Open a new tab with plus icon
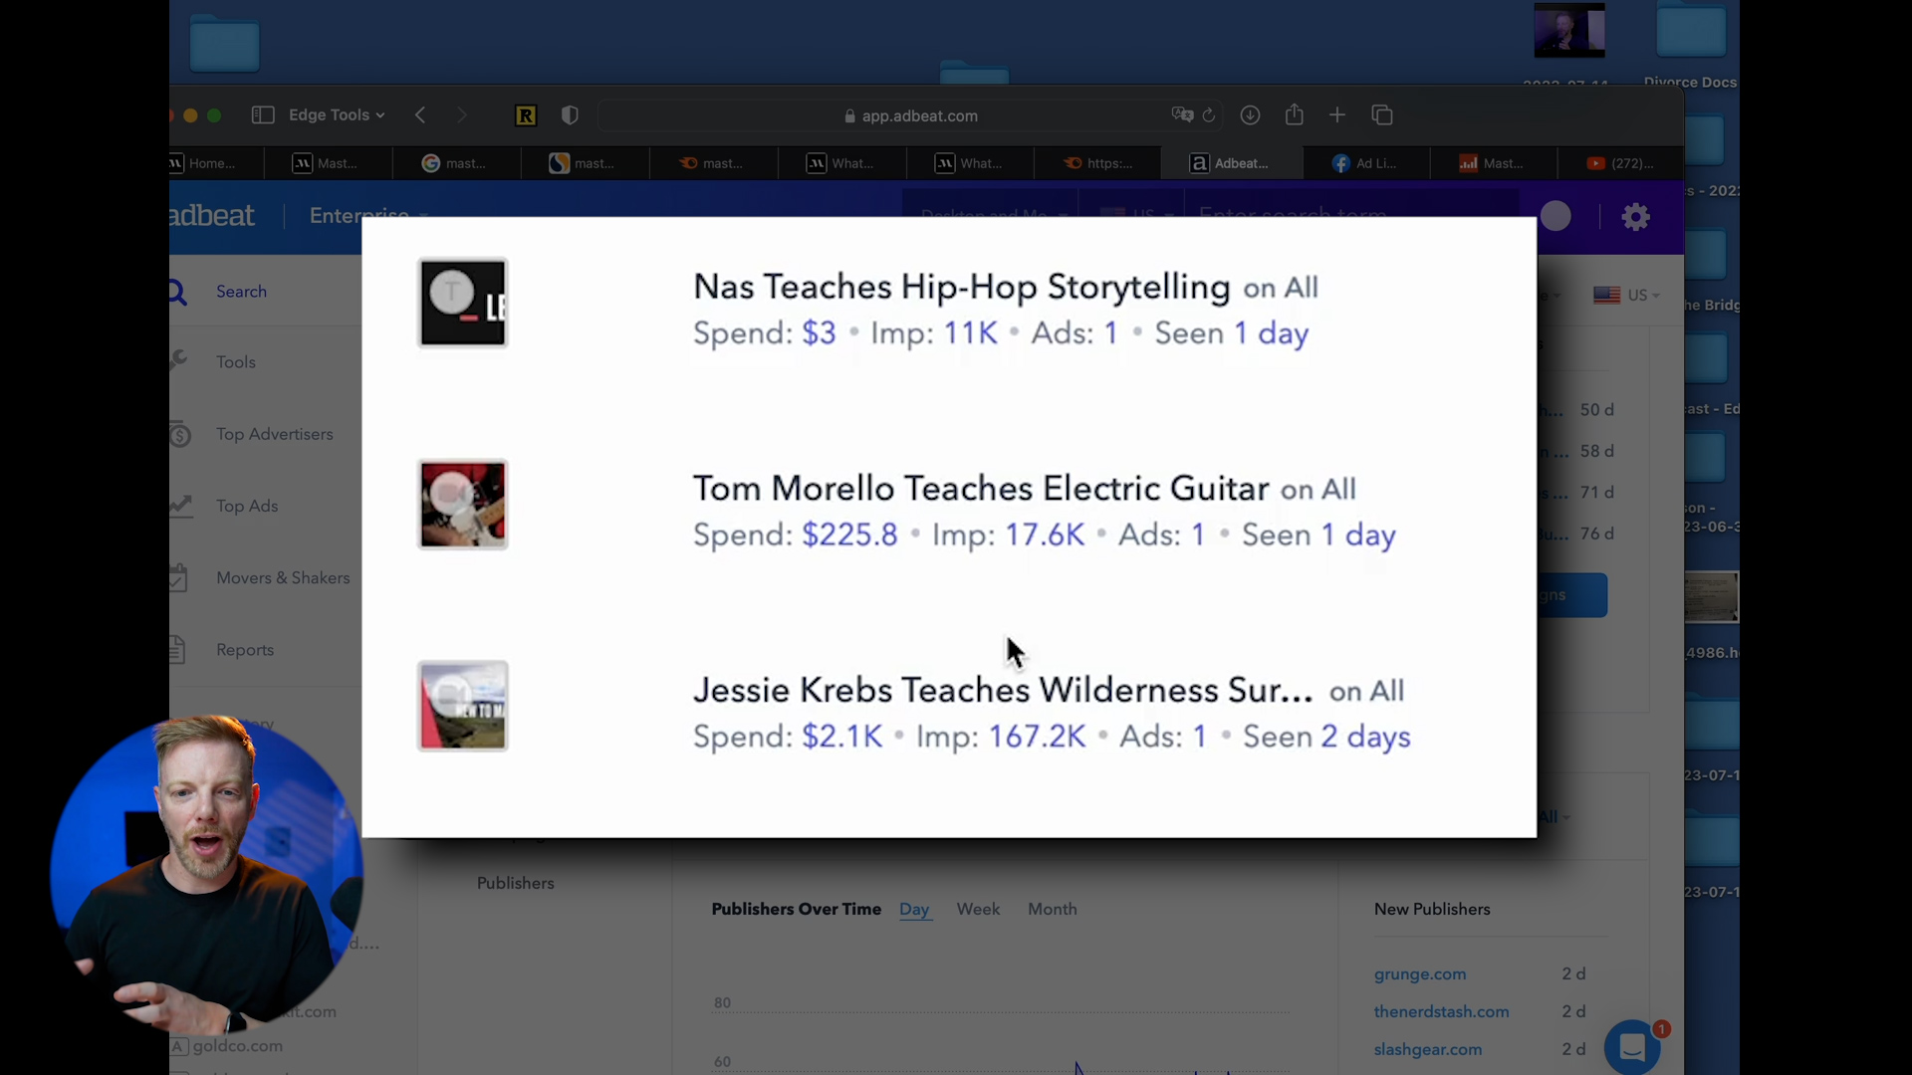Screen dimensions: 1912x1075 [1337, 115]
